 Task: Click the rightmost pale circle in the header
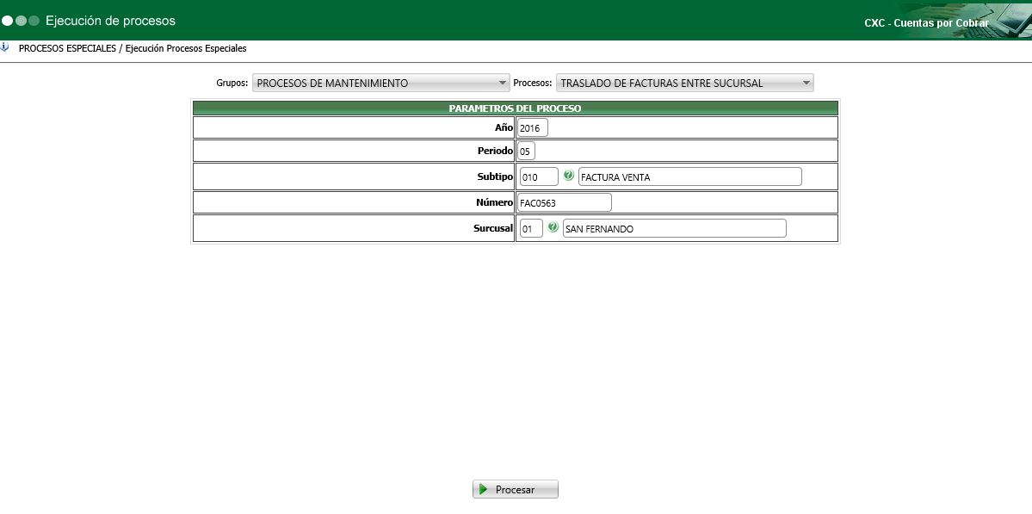click(x=34, y=20)
